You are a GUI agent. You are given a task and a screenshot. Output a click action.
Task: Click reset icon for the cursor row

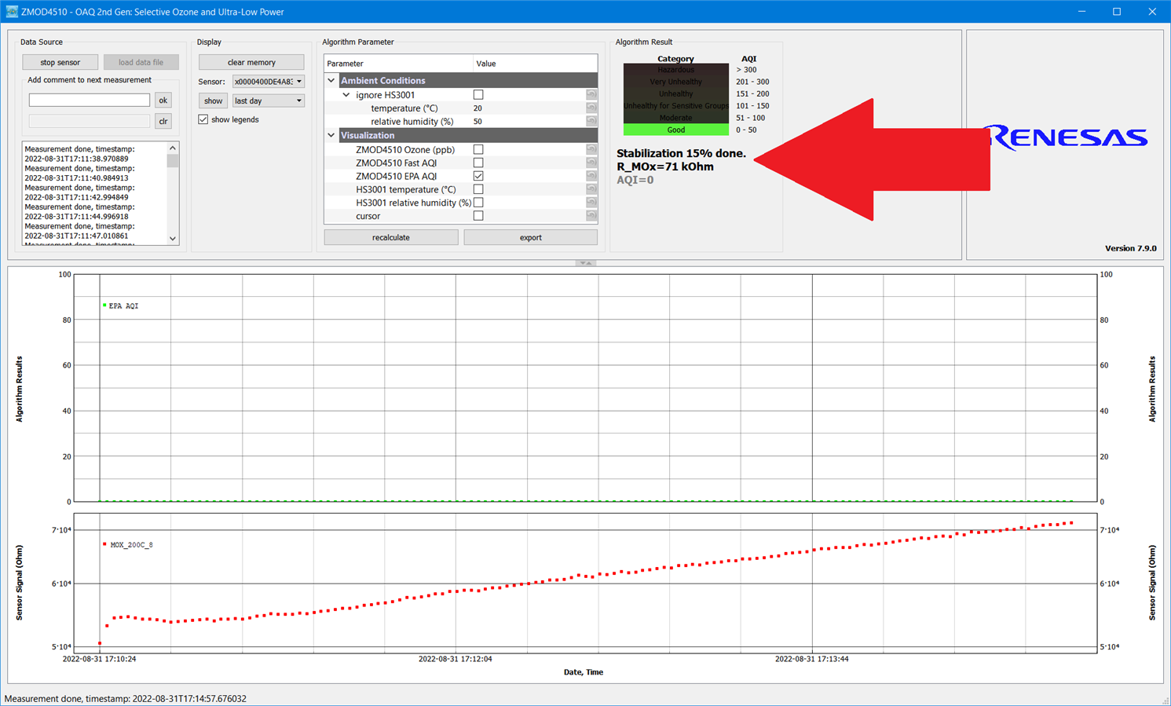[591, 216]
